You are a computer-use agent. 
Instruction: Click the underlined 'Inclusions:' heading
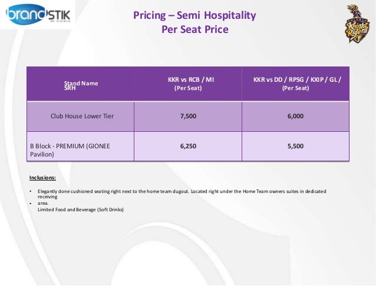coord(42,177)
